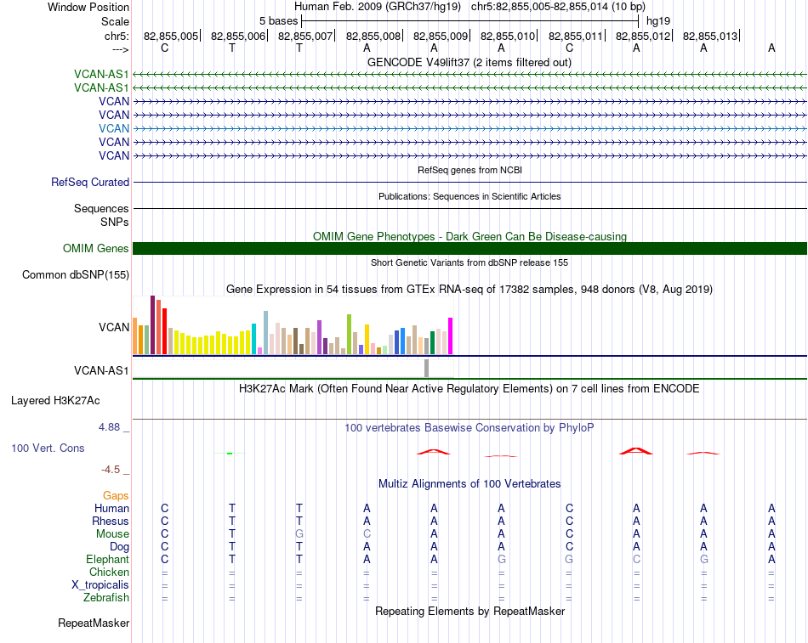Click position label 82,855,013

[709, 36]
